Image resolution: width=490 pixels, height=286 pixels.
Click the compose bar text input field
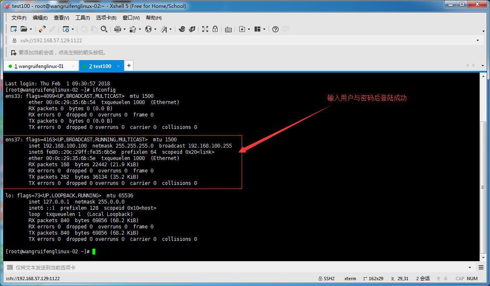240,268
